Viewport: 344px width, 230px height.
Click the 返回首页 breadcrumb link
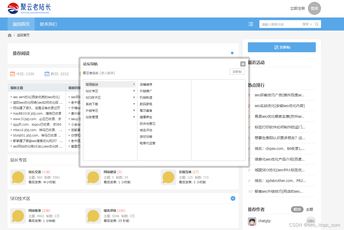23,35
